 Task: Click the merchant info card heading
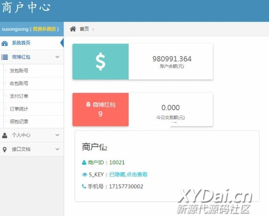(x=95, y=147)
